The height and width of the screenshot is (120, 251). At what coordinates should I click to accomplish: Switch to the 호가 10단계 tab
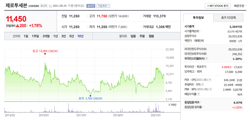pyautogui.click(x=228, y=18)
